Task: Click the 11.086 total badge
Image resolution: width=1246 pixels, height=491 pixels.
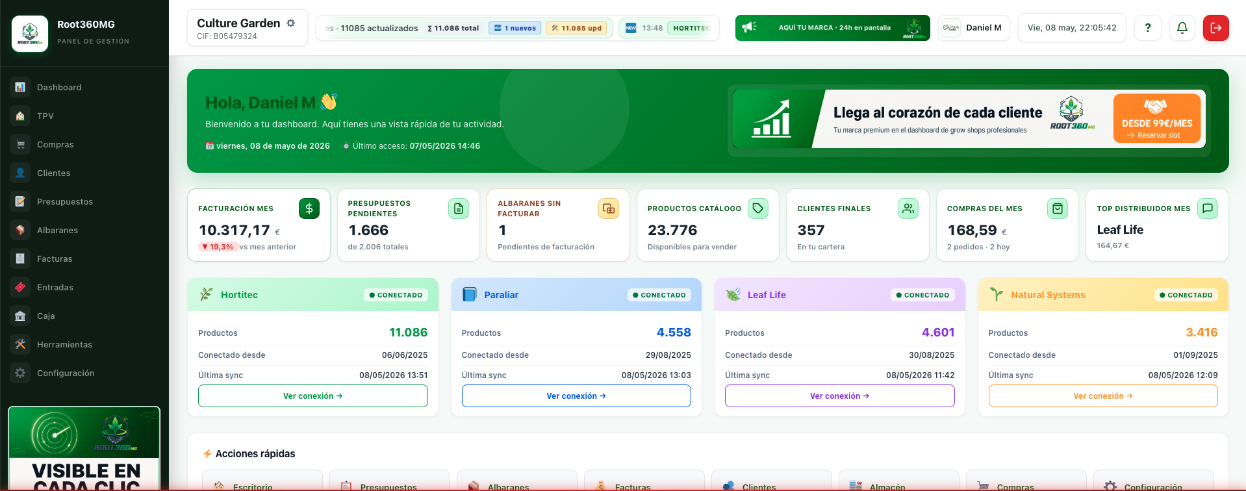Action: 453,28
